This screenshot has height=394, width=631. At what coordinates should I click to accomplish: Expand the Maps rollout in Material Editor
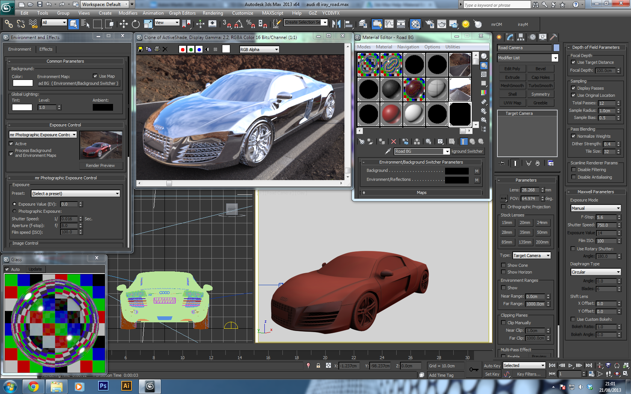click(x=421, y=192)
